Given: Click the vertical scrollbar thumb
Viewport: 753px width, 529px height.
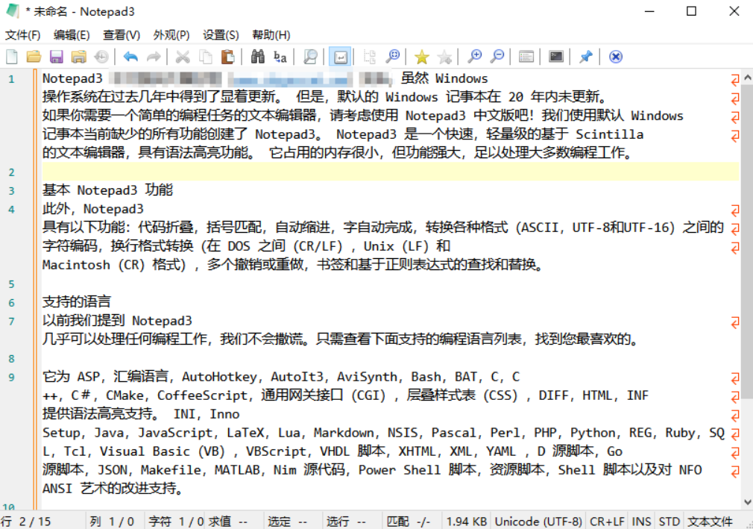Looking at the screenshot, I should [747, 240].
